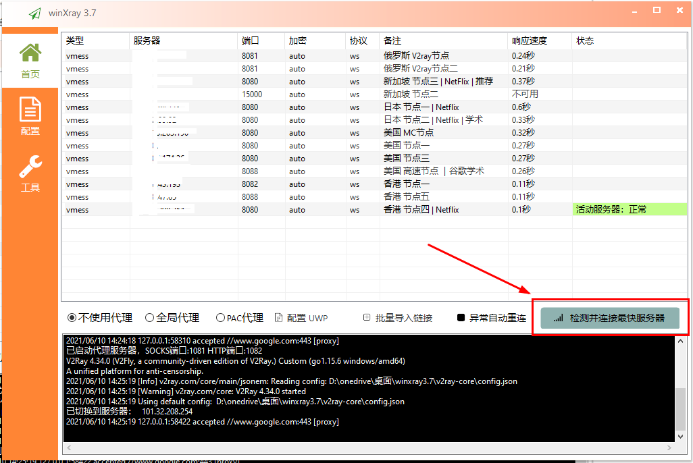Open the 首页 home sidebar icon
This screenshot has height=463, width=693.
[x=30, y=61]
